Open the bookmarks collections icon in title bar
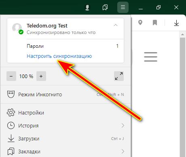The height and width of the screenshot is (157, 186). click(105, 7)
